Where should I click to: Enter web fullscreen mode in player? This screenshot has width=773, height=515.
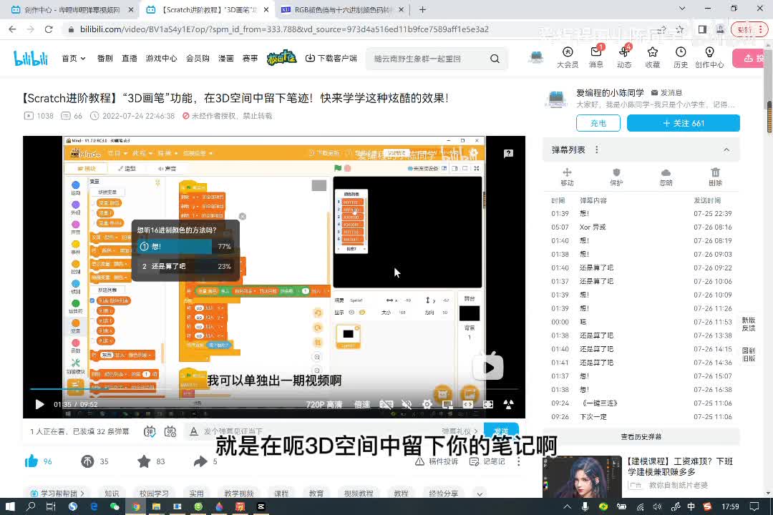pos(488,405)
